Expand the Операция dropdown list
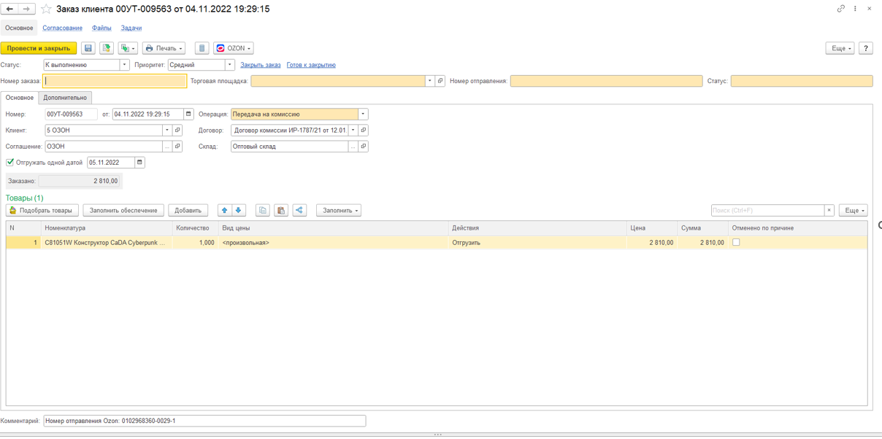 pos(363,114)
